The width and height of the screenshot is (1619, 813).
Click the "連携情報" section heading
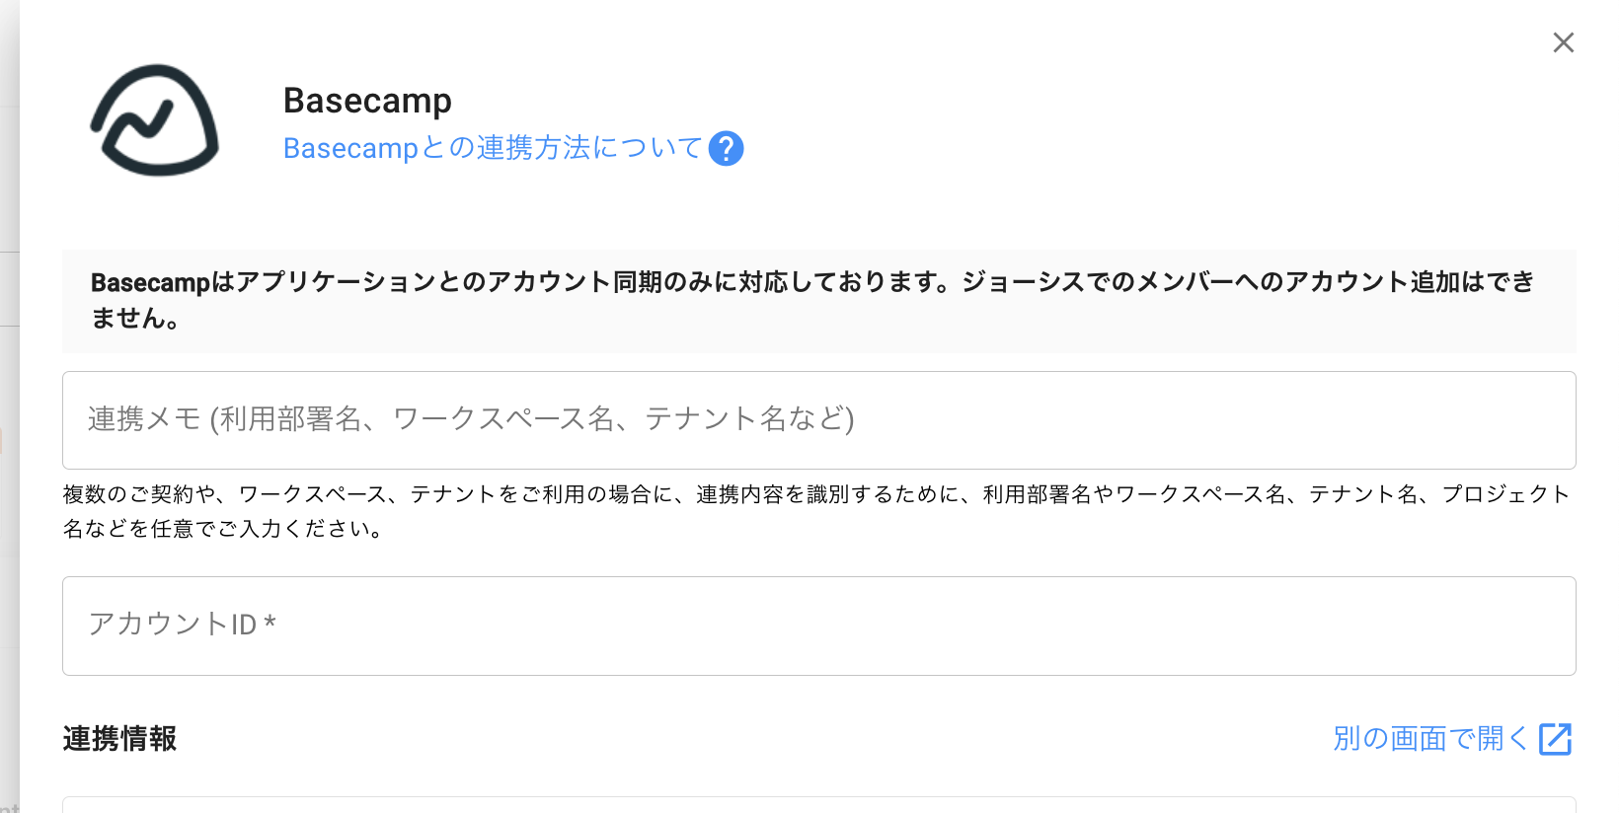pyautogui.click(x=119, y=739)
